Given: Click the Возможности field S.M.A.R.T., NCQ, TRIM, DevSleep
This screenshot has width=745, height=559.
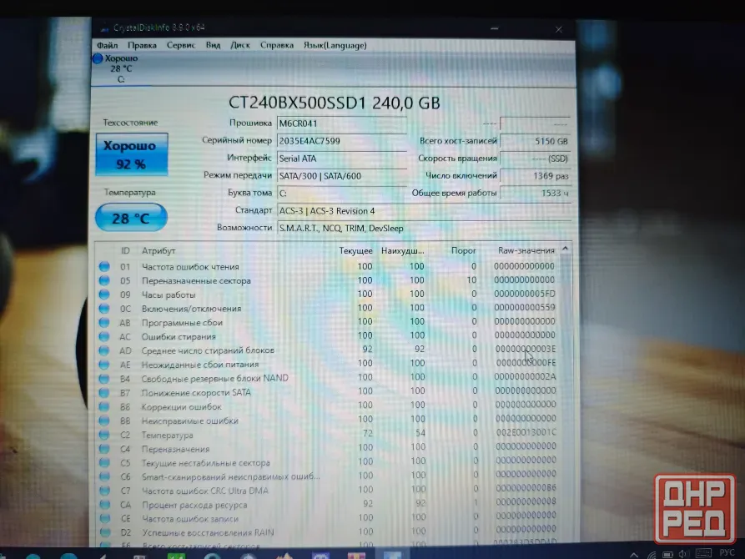Looking at the screenshot, I should [423, 228].
